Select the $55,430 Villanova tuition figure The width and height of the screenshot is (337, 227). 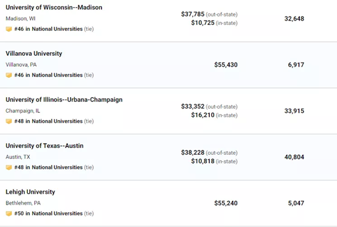pyautogui.click(x=226, y=65)
